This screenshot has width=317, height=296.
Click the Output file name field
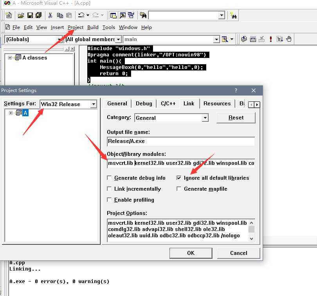(x=181, y=141)
